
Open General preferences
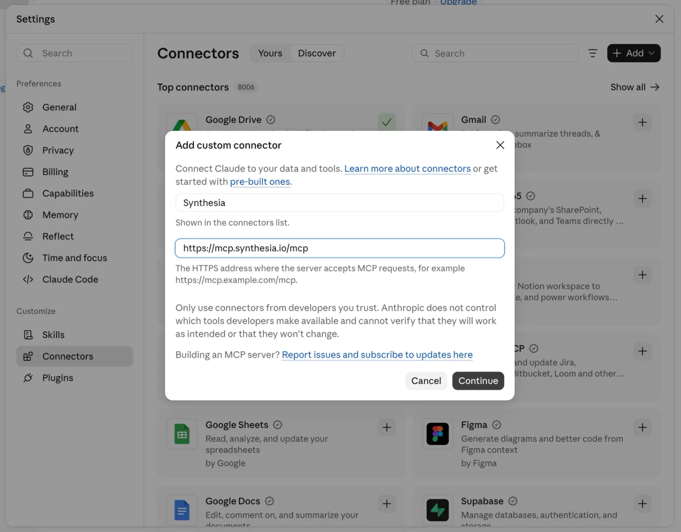coord(74,107)
